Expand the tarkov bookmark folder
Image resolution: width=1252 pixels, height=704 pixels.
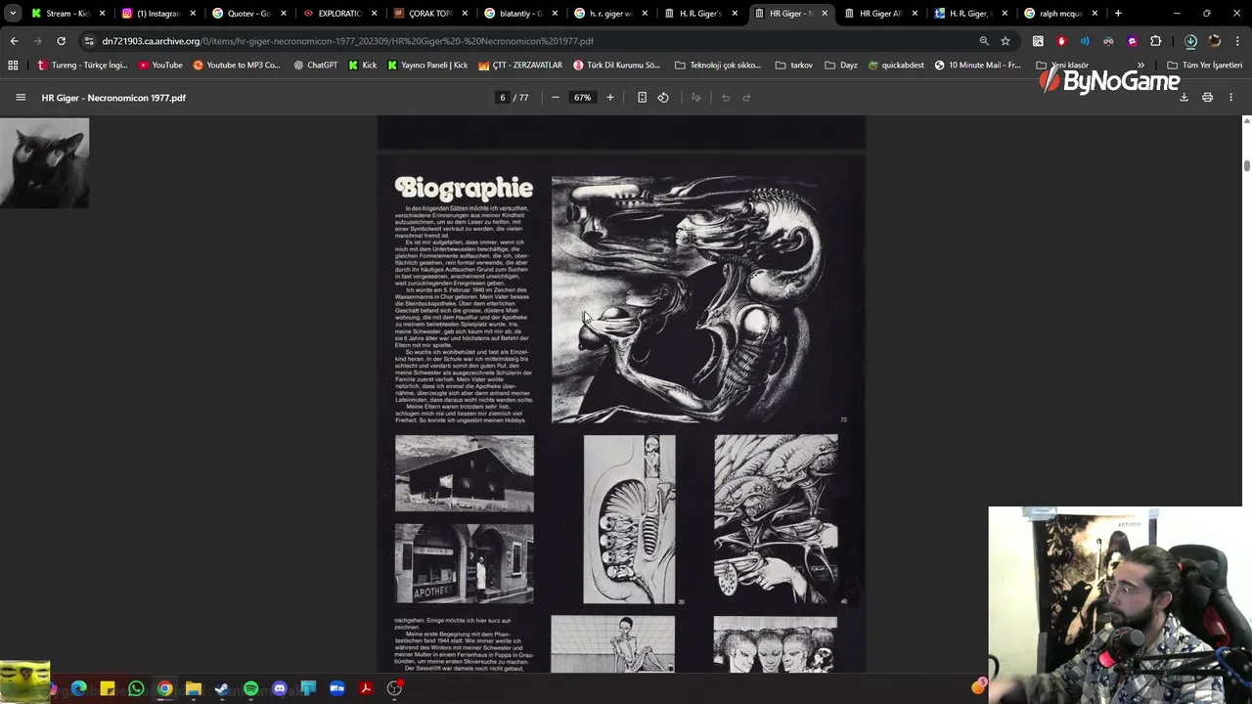[793, 66]
